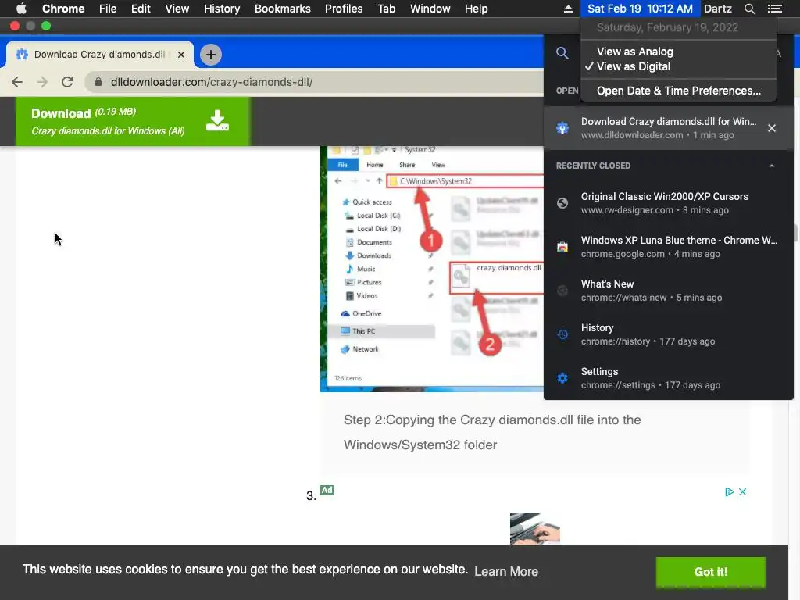Click Step 2 caption text
This screenshot has width=800, height=600.
[x=492, y=432]
